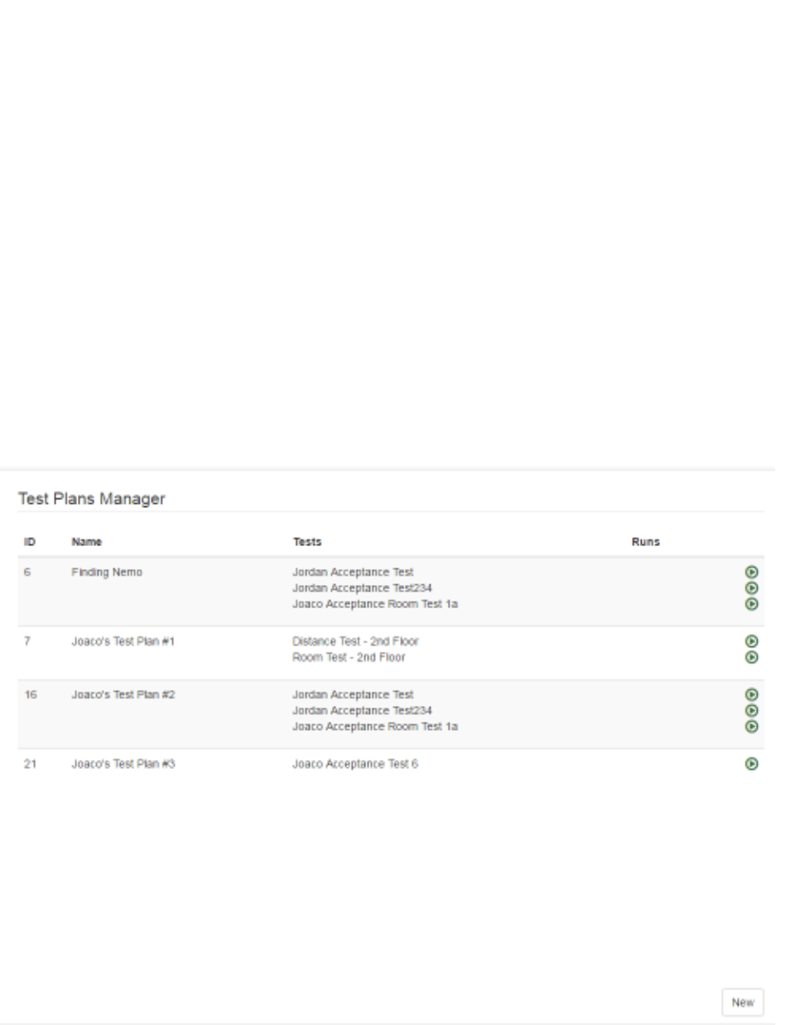Run Joaco Acceptance Room Test 1a in Finding Nemo

(751, 603)
